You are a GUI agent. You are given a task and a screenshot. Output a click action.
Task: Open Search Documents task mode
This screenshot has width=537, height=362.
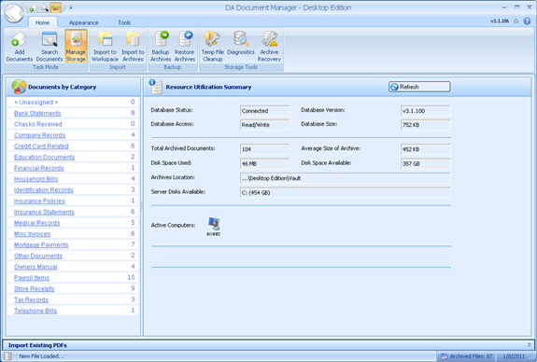click(x=49, y=47)
